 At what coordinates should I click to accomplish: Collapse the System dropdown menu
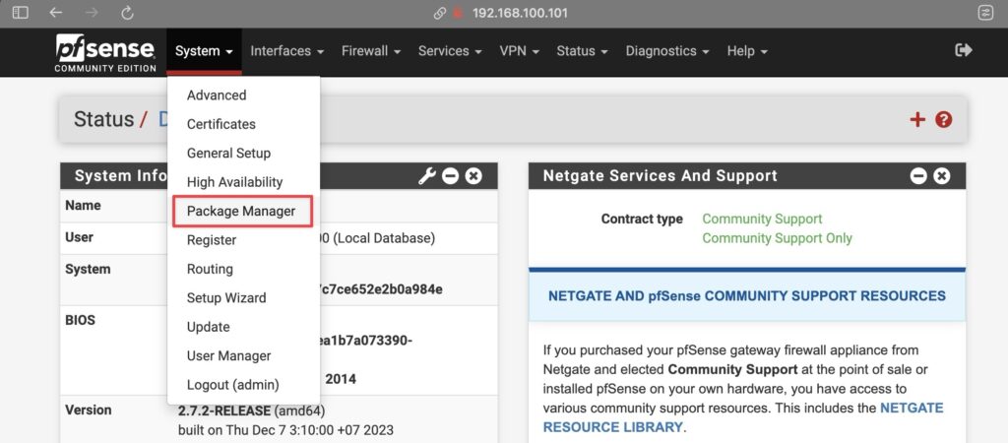click(x=204, y=51)
